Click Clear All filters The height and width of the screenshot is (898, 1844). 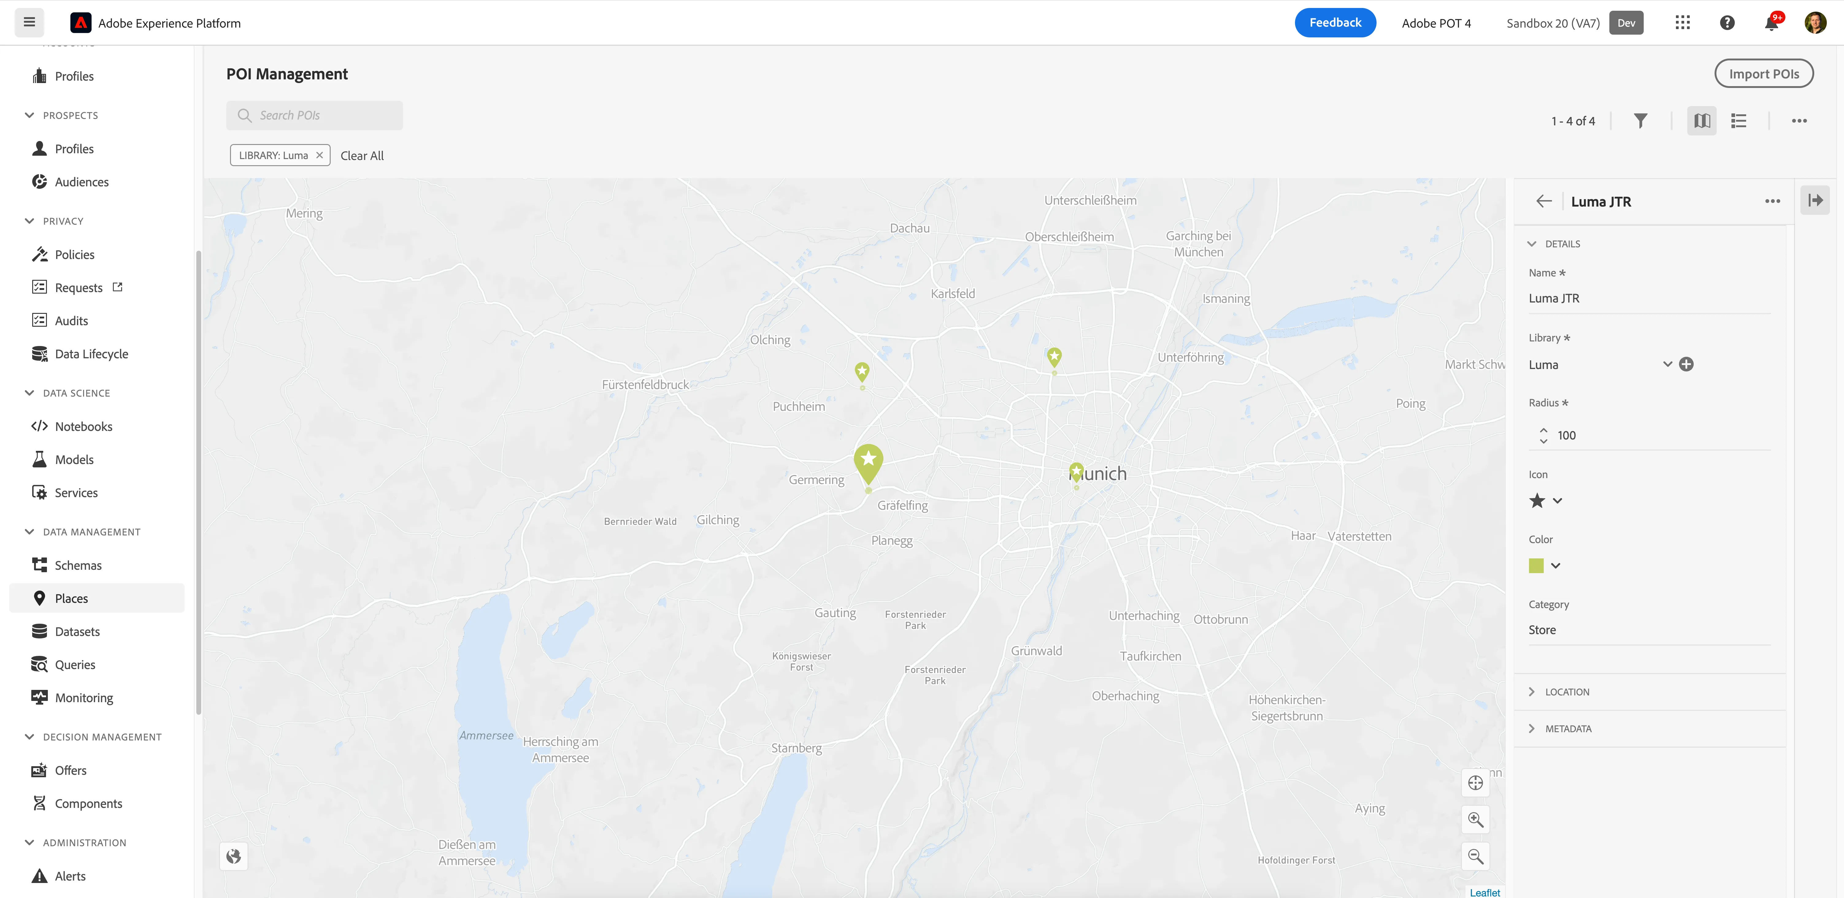pyautogui.click(x=362, y=155)
